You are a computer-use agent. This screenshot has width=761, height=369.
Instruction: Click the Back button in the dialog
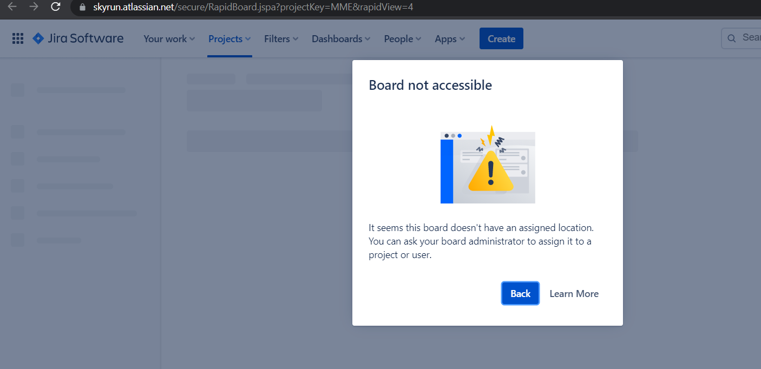coord(520,293)
